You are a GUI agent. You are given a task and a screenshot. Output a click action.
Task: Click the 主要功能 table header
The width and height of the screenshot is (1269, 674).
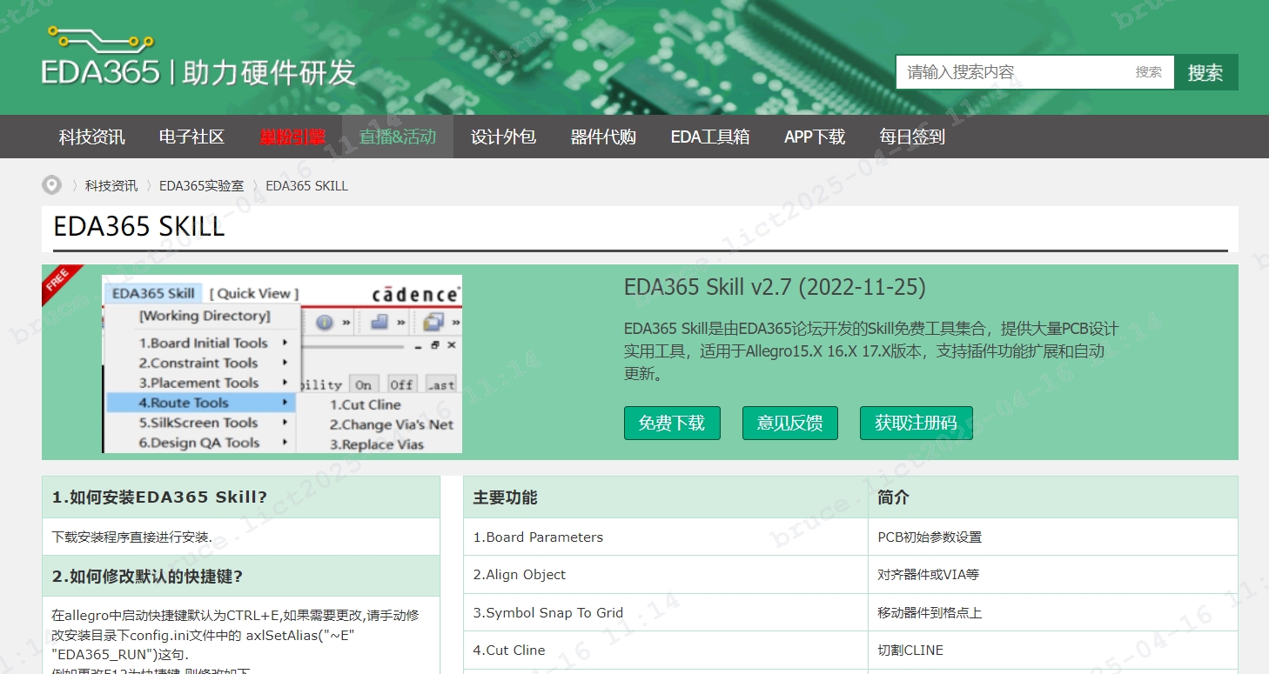666,497
